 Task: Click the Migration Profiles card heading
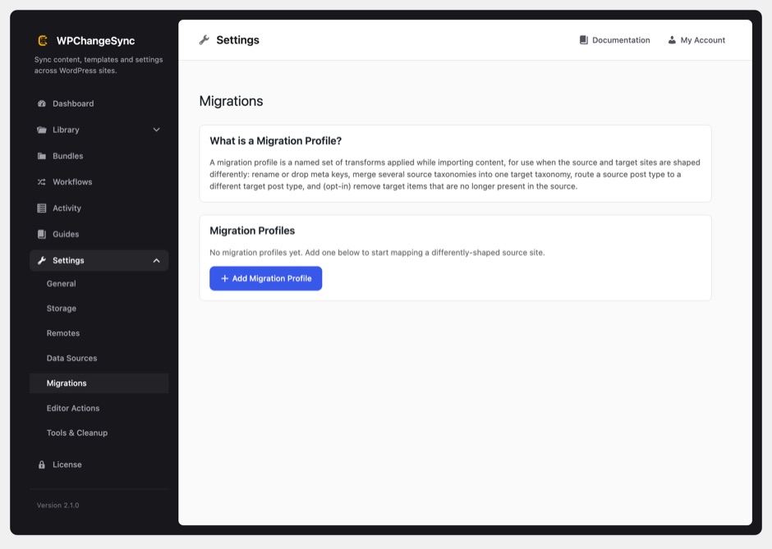point(252,231)
